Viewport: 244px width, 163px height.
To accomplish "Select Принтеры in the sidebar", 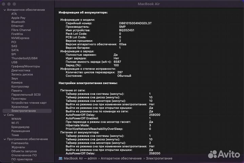I will click(19, 98).
